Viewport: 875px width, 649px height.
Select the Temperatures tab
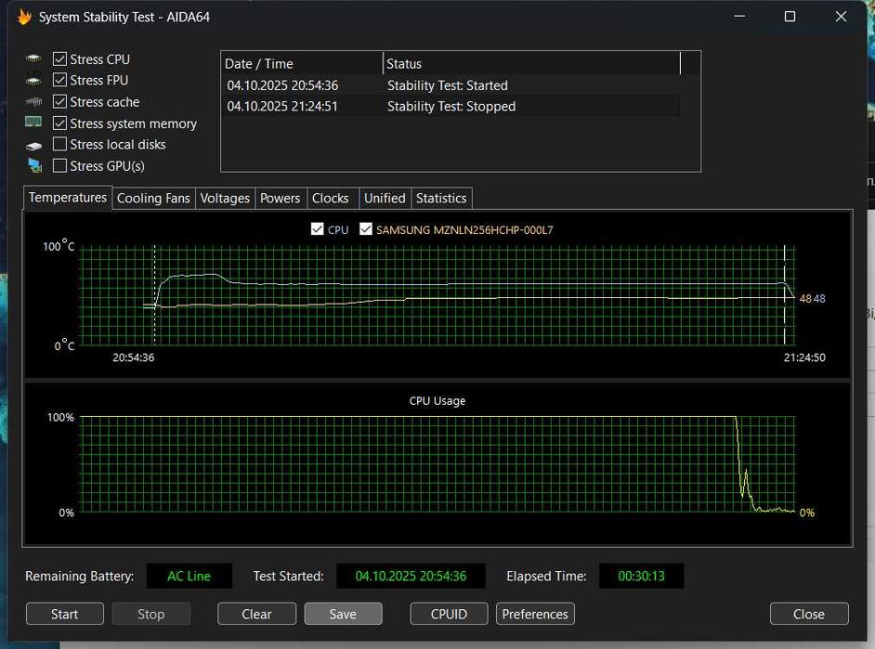(x=68, y=198)
